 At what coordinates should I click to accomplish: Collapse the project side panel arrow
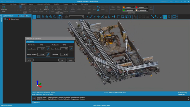(1, 16)
